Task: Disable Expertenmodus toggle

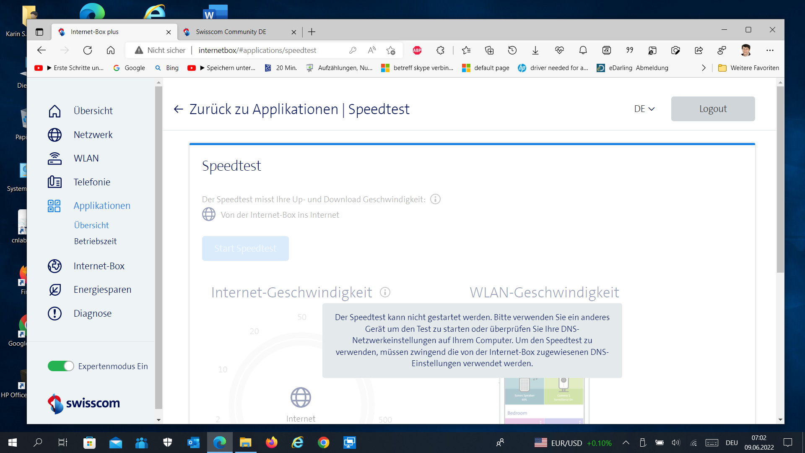Action: pyautogui.click(x=60, y=366)
